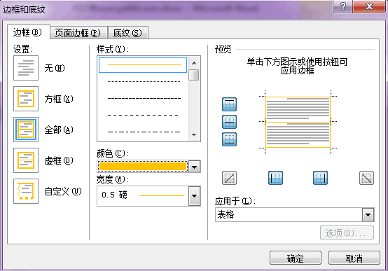Image resolution: width=388 pixels, height=271 pixels.
Task: Click the table preview diagram
Action: [298, 122]
